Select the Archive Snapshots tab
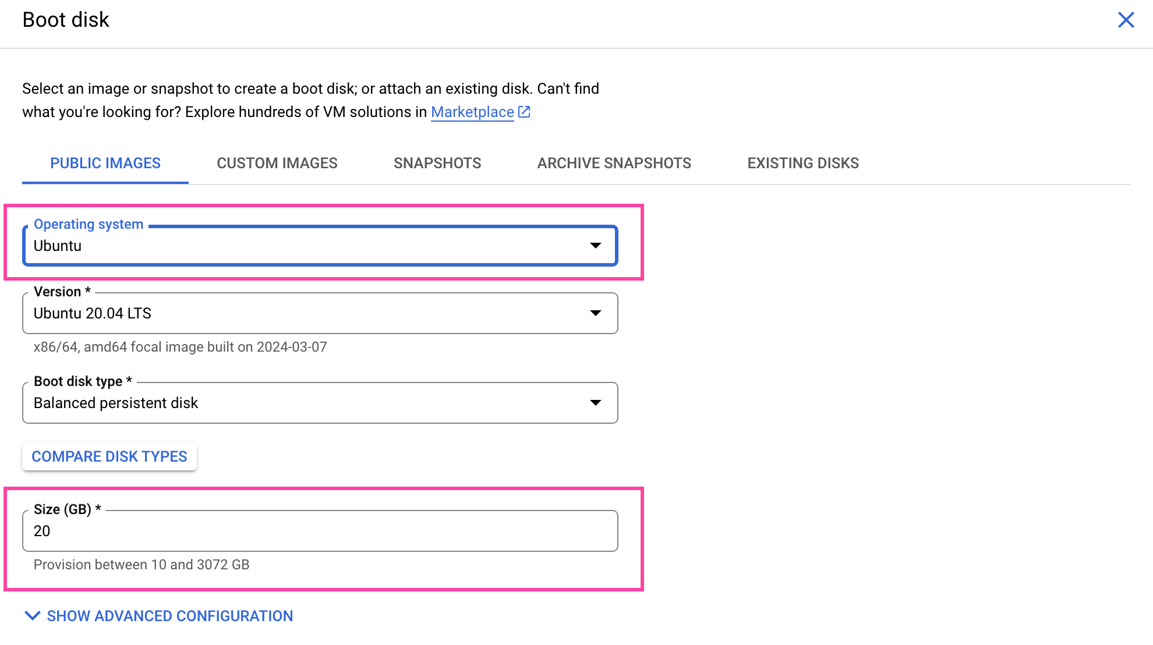1153x645 pixels. pos(614,163)
